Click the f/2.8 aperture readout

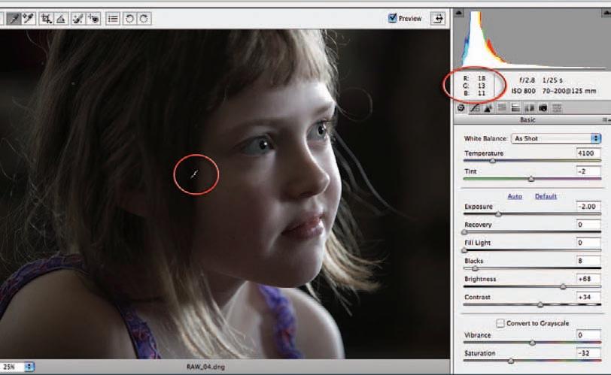(527, 80)
